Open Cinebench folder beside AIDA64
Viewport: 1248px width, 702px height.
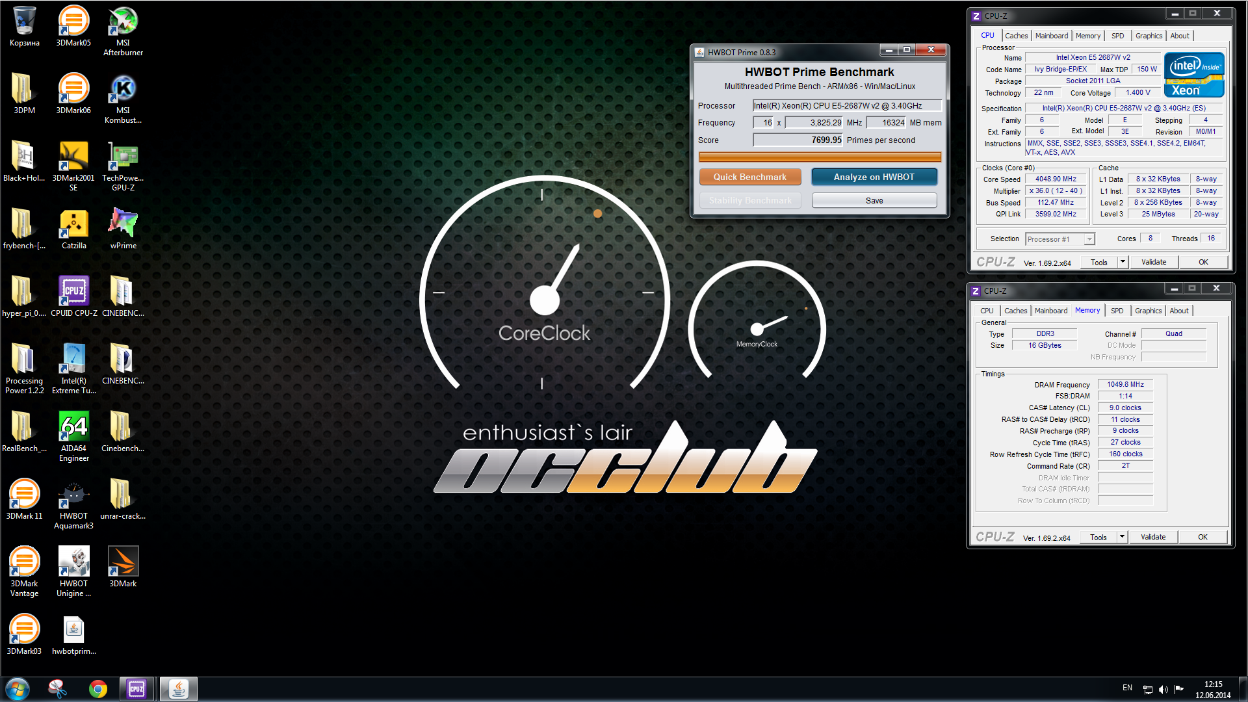[x=123, y=432]
